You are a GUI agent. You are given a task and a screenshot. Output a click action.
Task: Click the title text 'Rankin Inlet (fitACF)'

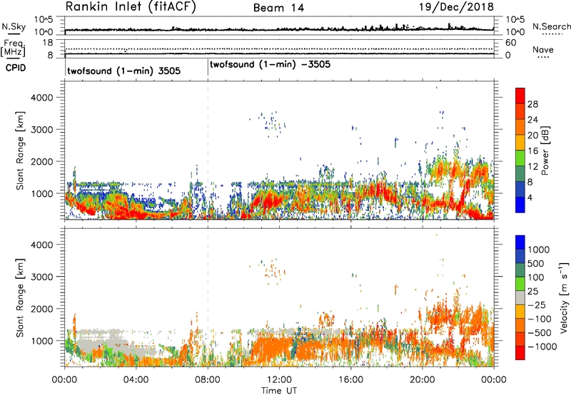131,7
